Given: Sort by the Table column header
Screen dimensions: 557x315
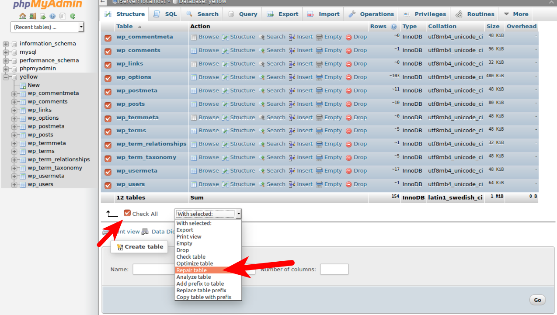Looking at the screenshot, I should click(125, 26).
